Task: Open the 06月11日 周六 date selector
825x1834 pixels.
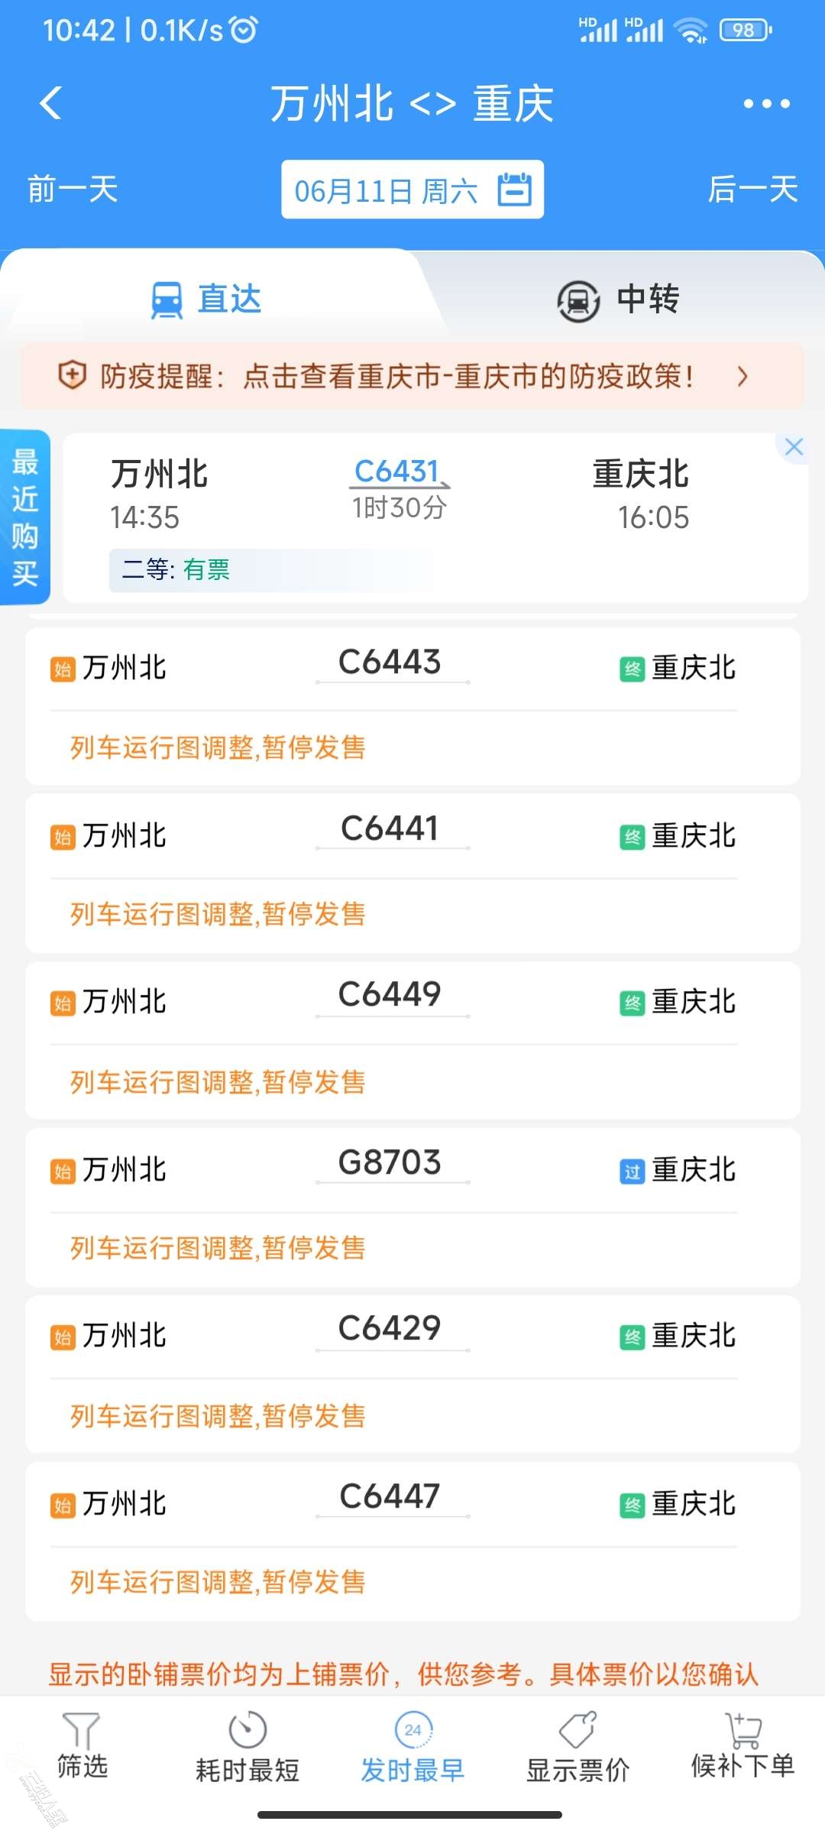Action: point(412,190)
